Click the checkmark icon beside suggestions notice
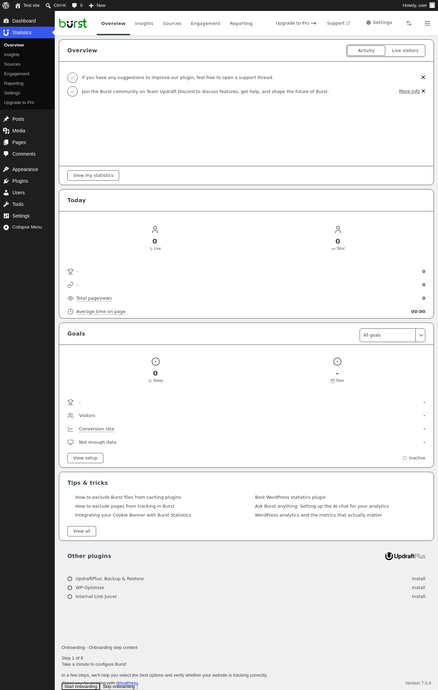The image size is (438, 690). pyautogui.click(x=73, y=78)
